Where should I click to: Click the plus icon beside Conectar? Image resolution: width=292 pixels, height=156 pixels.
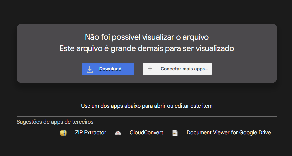point(150,69)
